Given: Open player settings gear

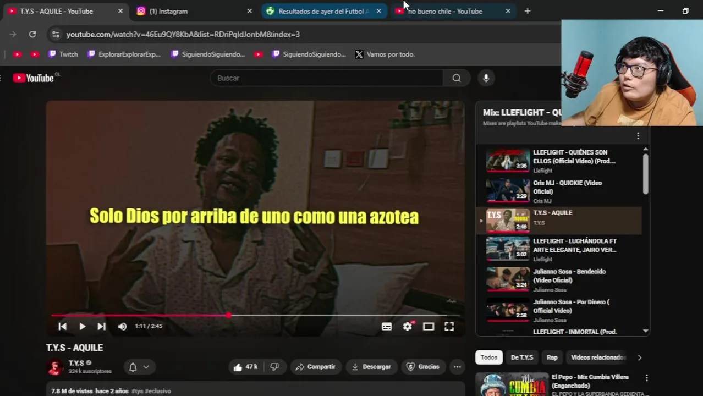Looking at the screenshot, I should [408, 326].
